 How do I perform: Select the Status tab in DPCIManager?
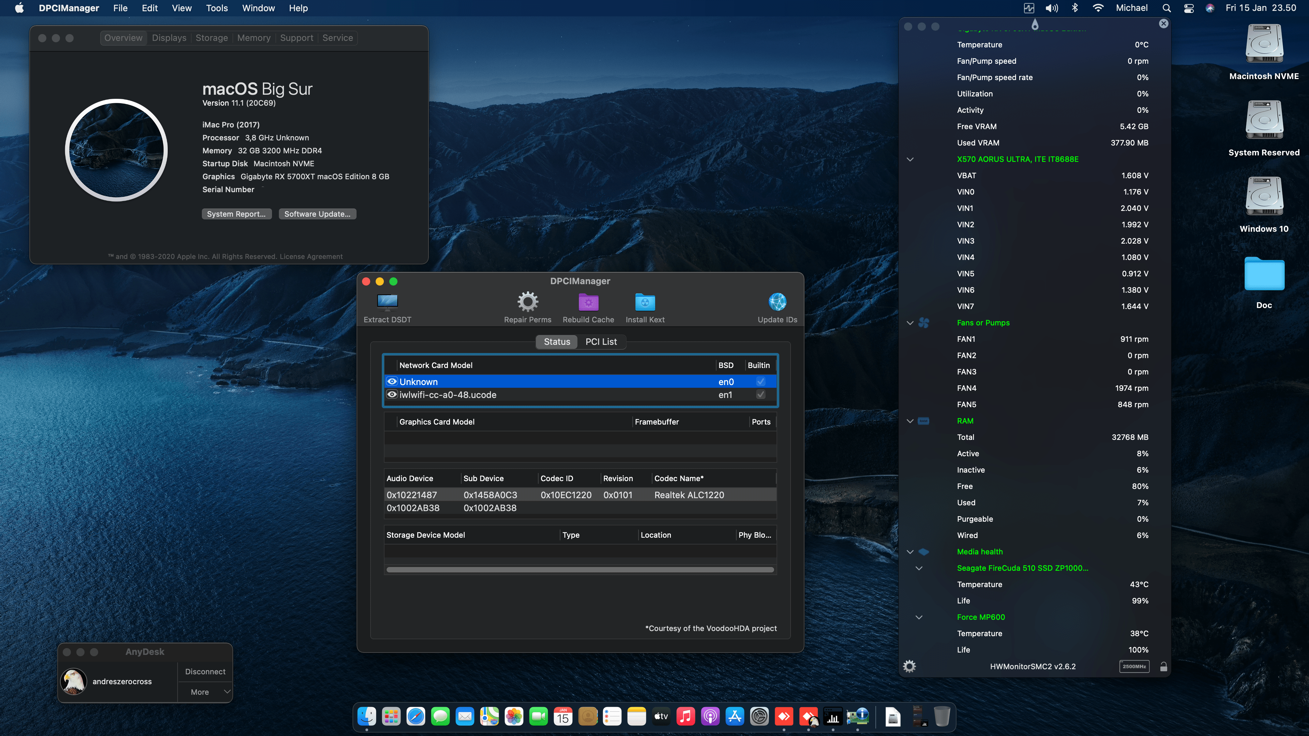point(557,342)
